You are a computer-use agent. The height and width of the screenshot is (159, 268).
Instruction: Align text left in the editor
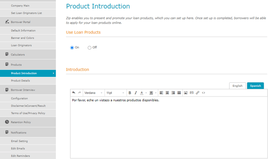point(161,93)
